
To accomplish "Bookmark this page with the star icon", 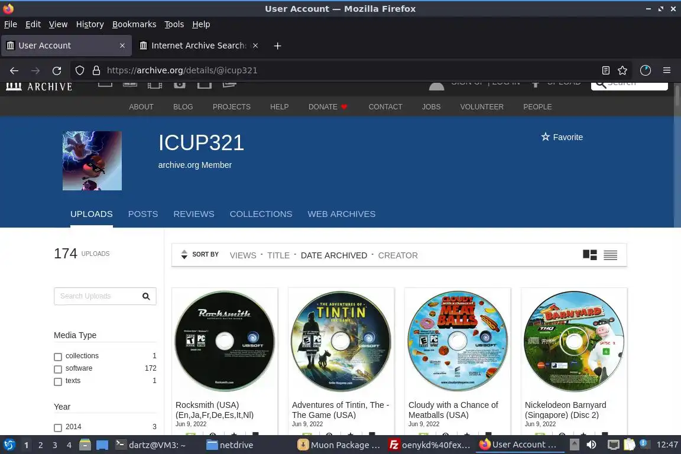I will pos(622,70).
